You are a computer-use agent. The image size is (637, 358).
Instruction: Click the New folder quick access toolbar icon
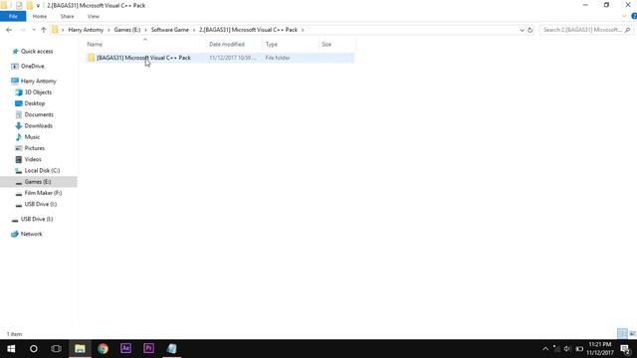point(29,6)
